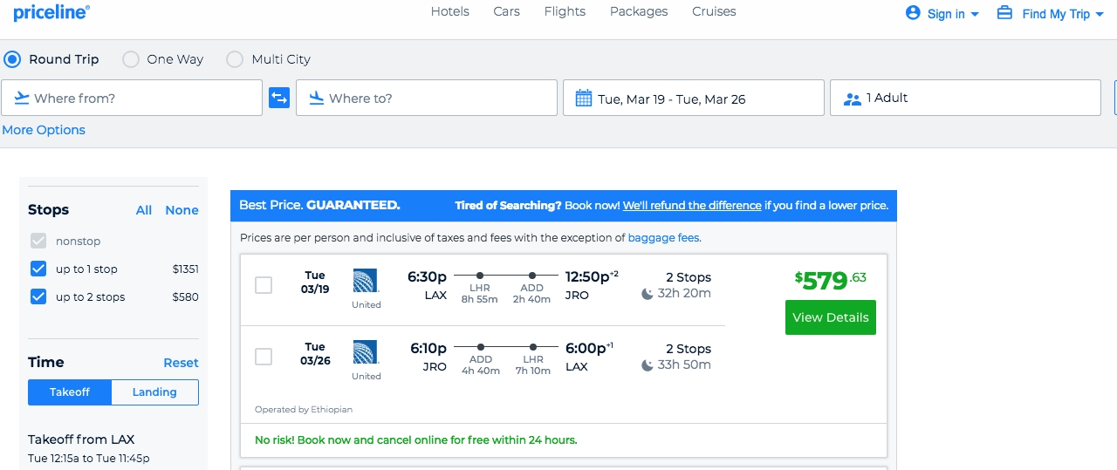This screenshot has height=470, width=1117.
Task: Click the $580 price next to up to 2 stops
Action: tap(186, 297)
